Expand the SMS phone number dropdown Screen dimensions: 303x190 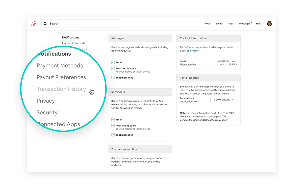coord(222,100)
